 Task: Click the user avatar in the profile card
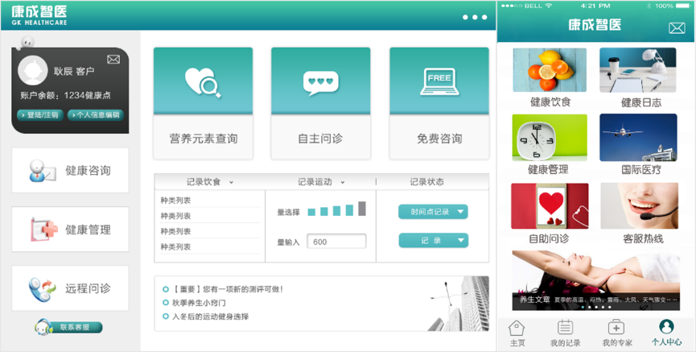pyautogui.click(x=34, y=72)
